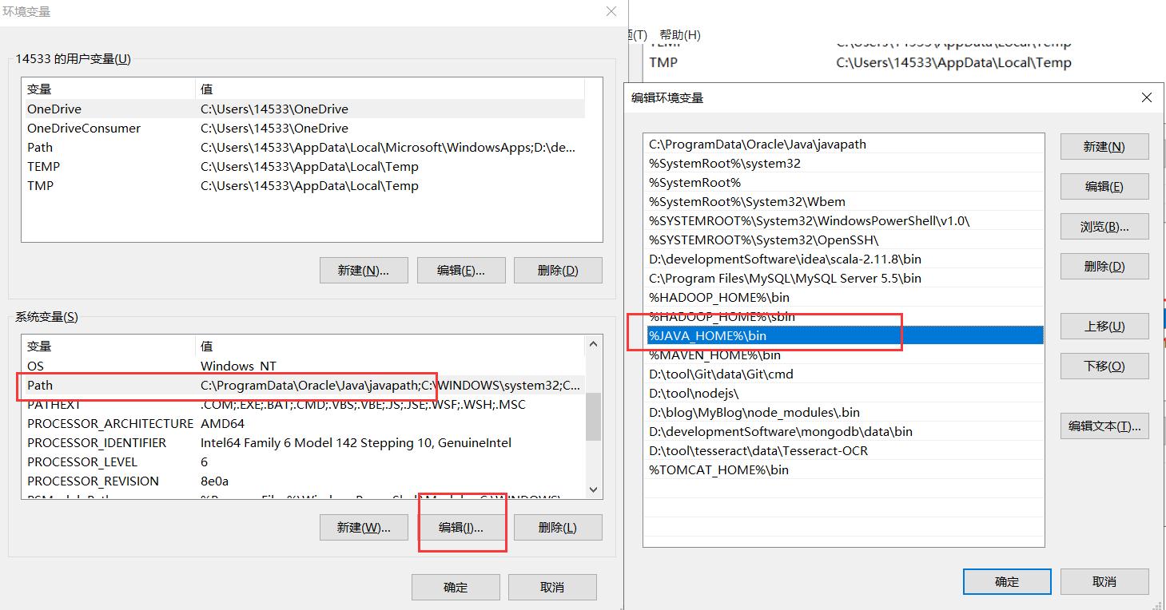The width and height of the screenshot is (1166, 610).
Task: Select %JAVA_HOME%\bin entry
Action: click(844, 336)
